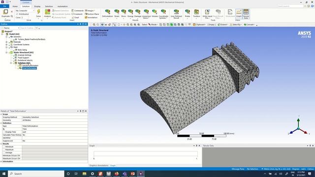
Task: Insert a Strain result
Action: coord(117,13)
